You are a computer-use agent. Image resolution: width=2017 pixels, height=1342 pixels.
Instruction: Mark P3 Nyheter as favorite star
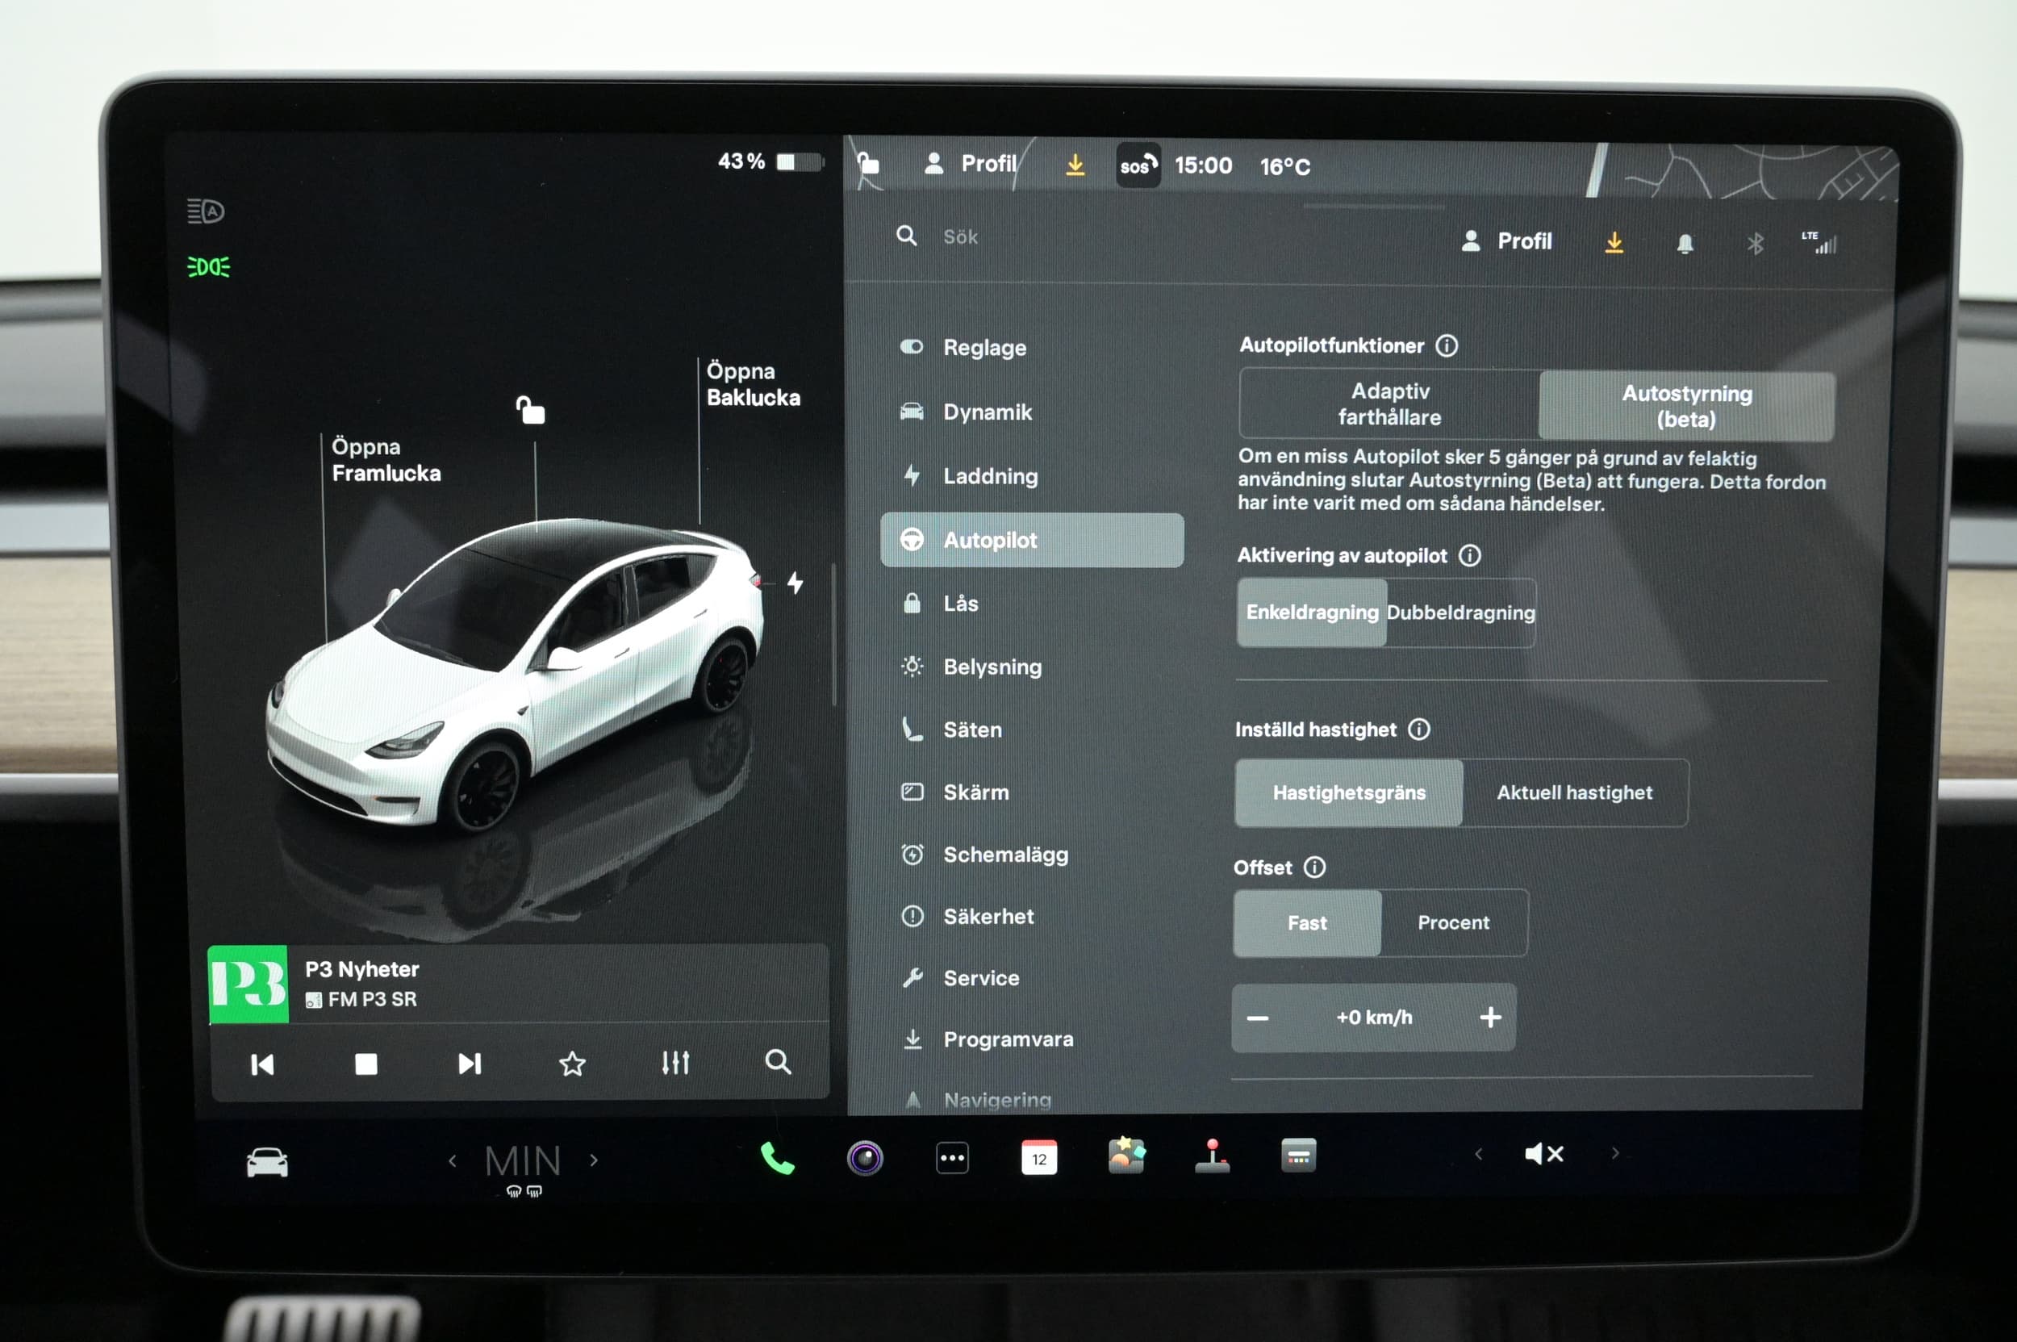[x=572, y=1064]
